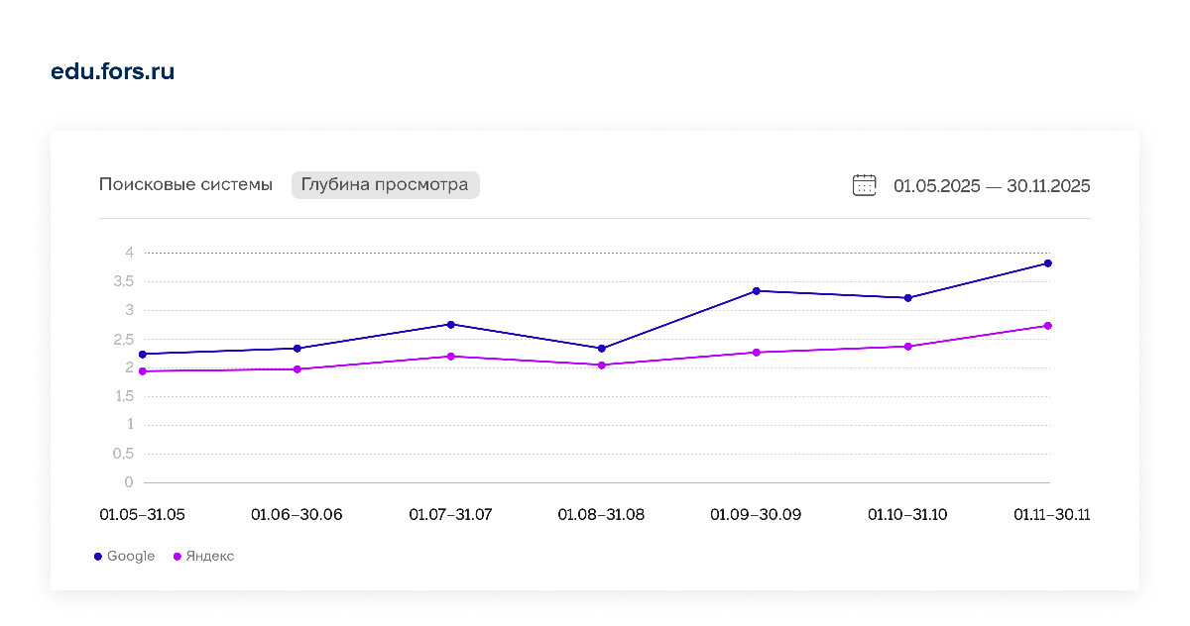
Task: Click the calendar icon beside the date range
Action: tap(864, 185)
